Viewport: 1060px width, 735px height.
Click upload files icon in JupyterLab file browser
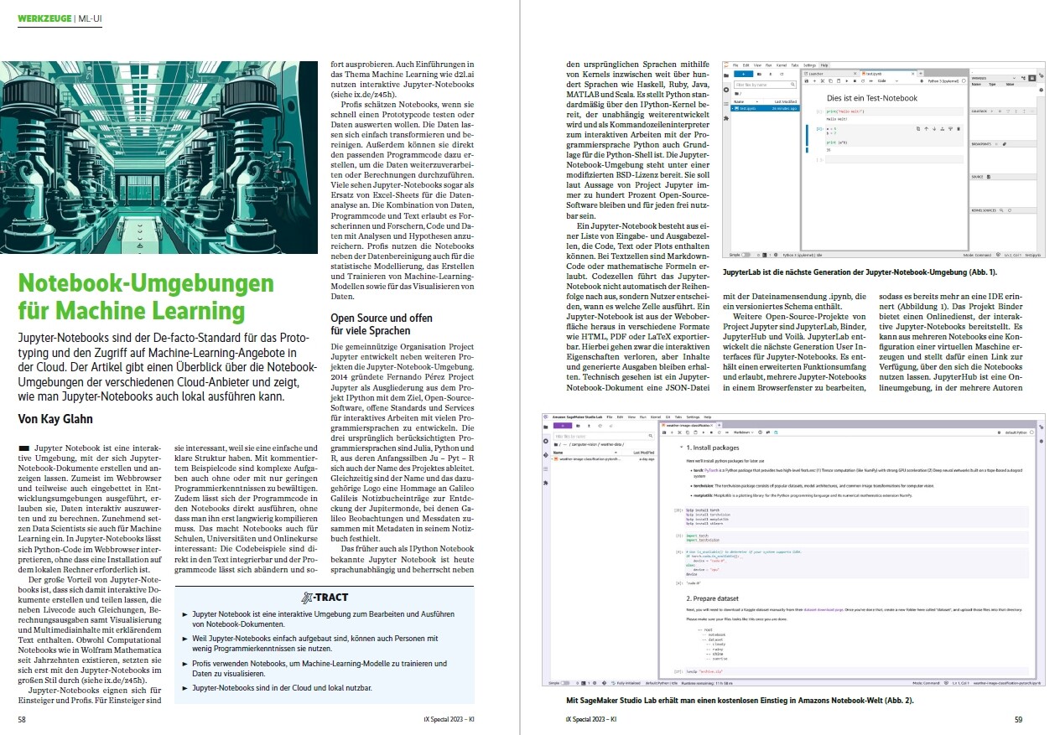[769, 75]
